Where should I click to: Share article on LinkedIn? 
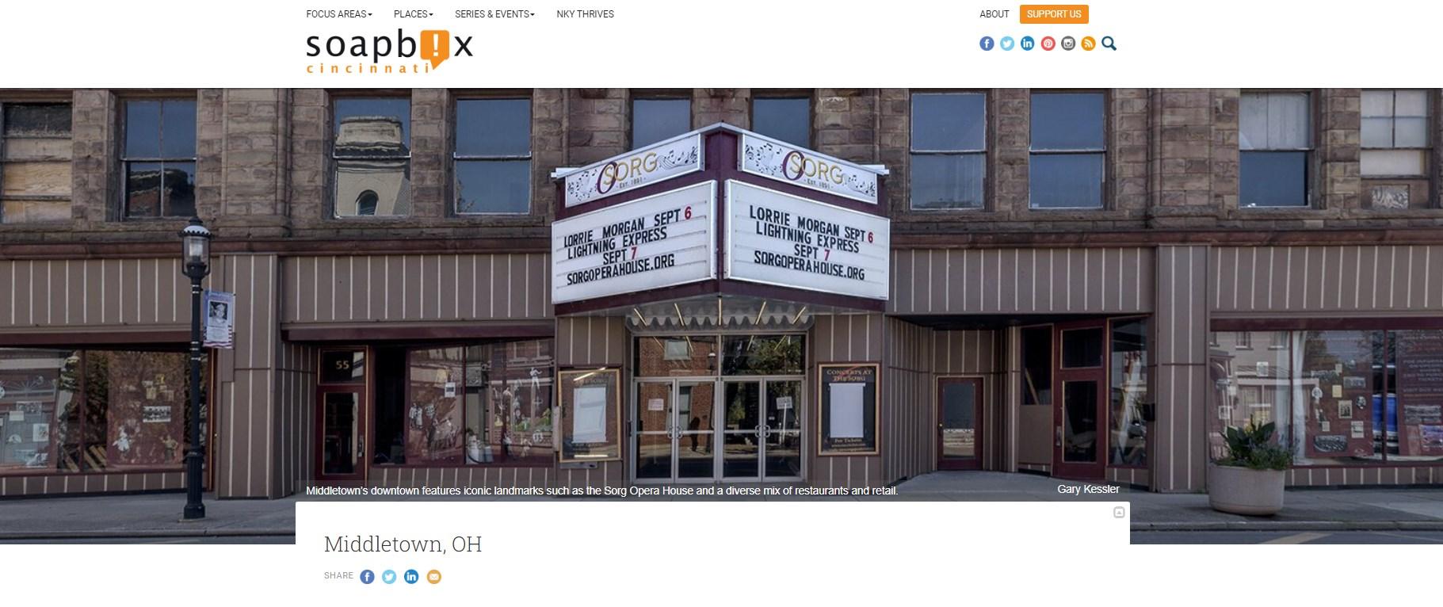point(411,577)
